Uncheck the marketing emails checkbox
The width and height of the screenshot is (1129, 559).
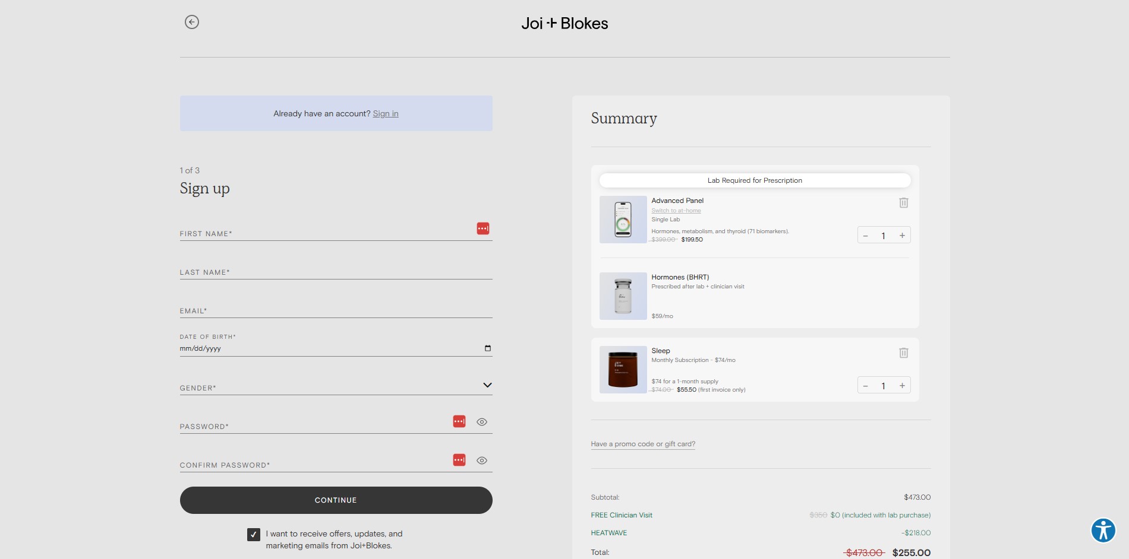coord(254,535)
